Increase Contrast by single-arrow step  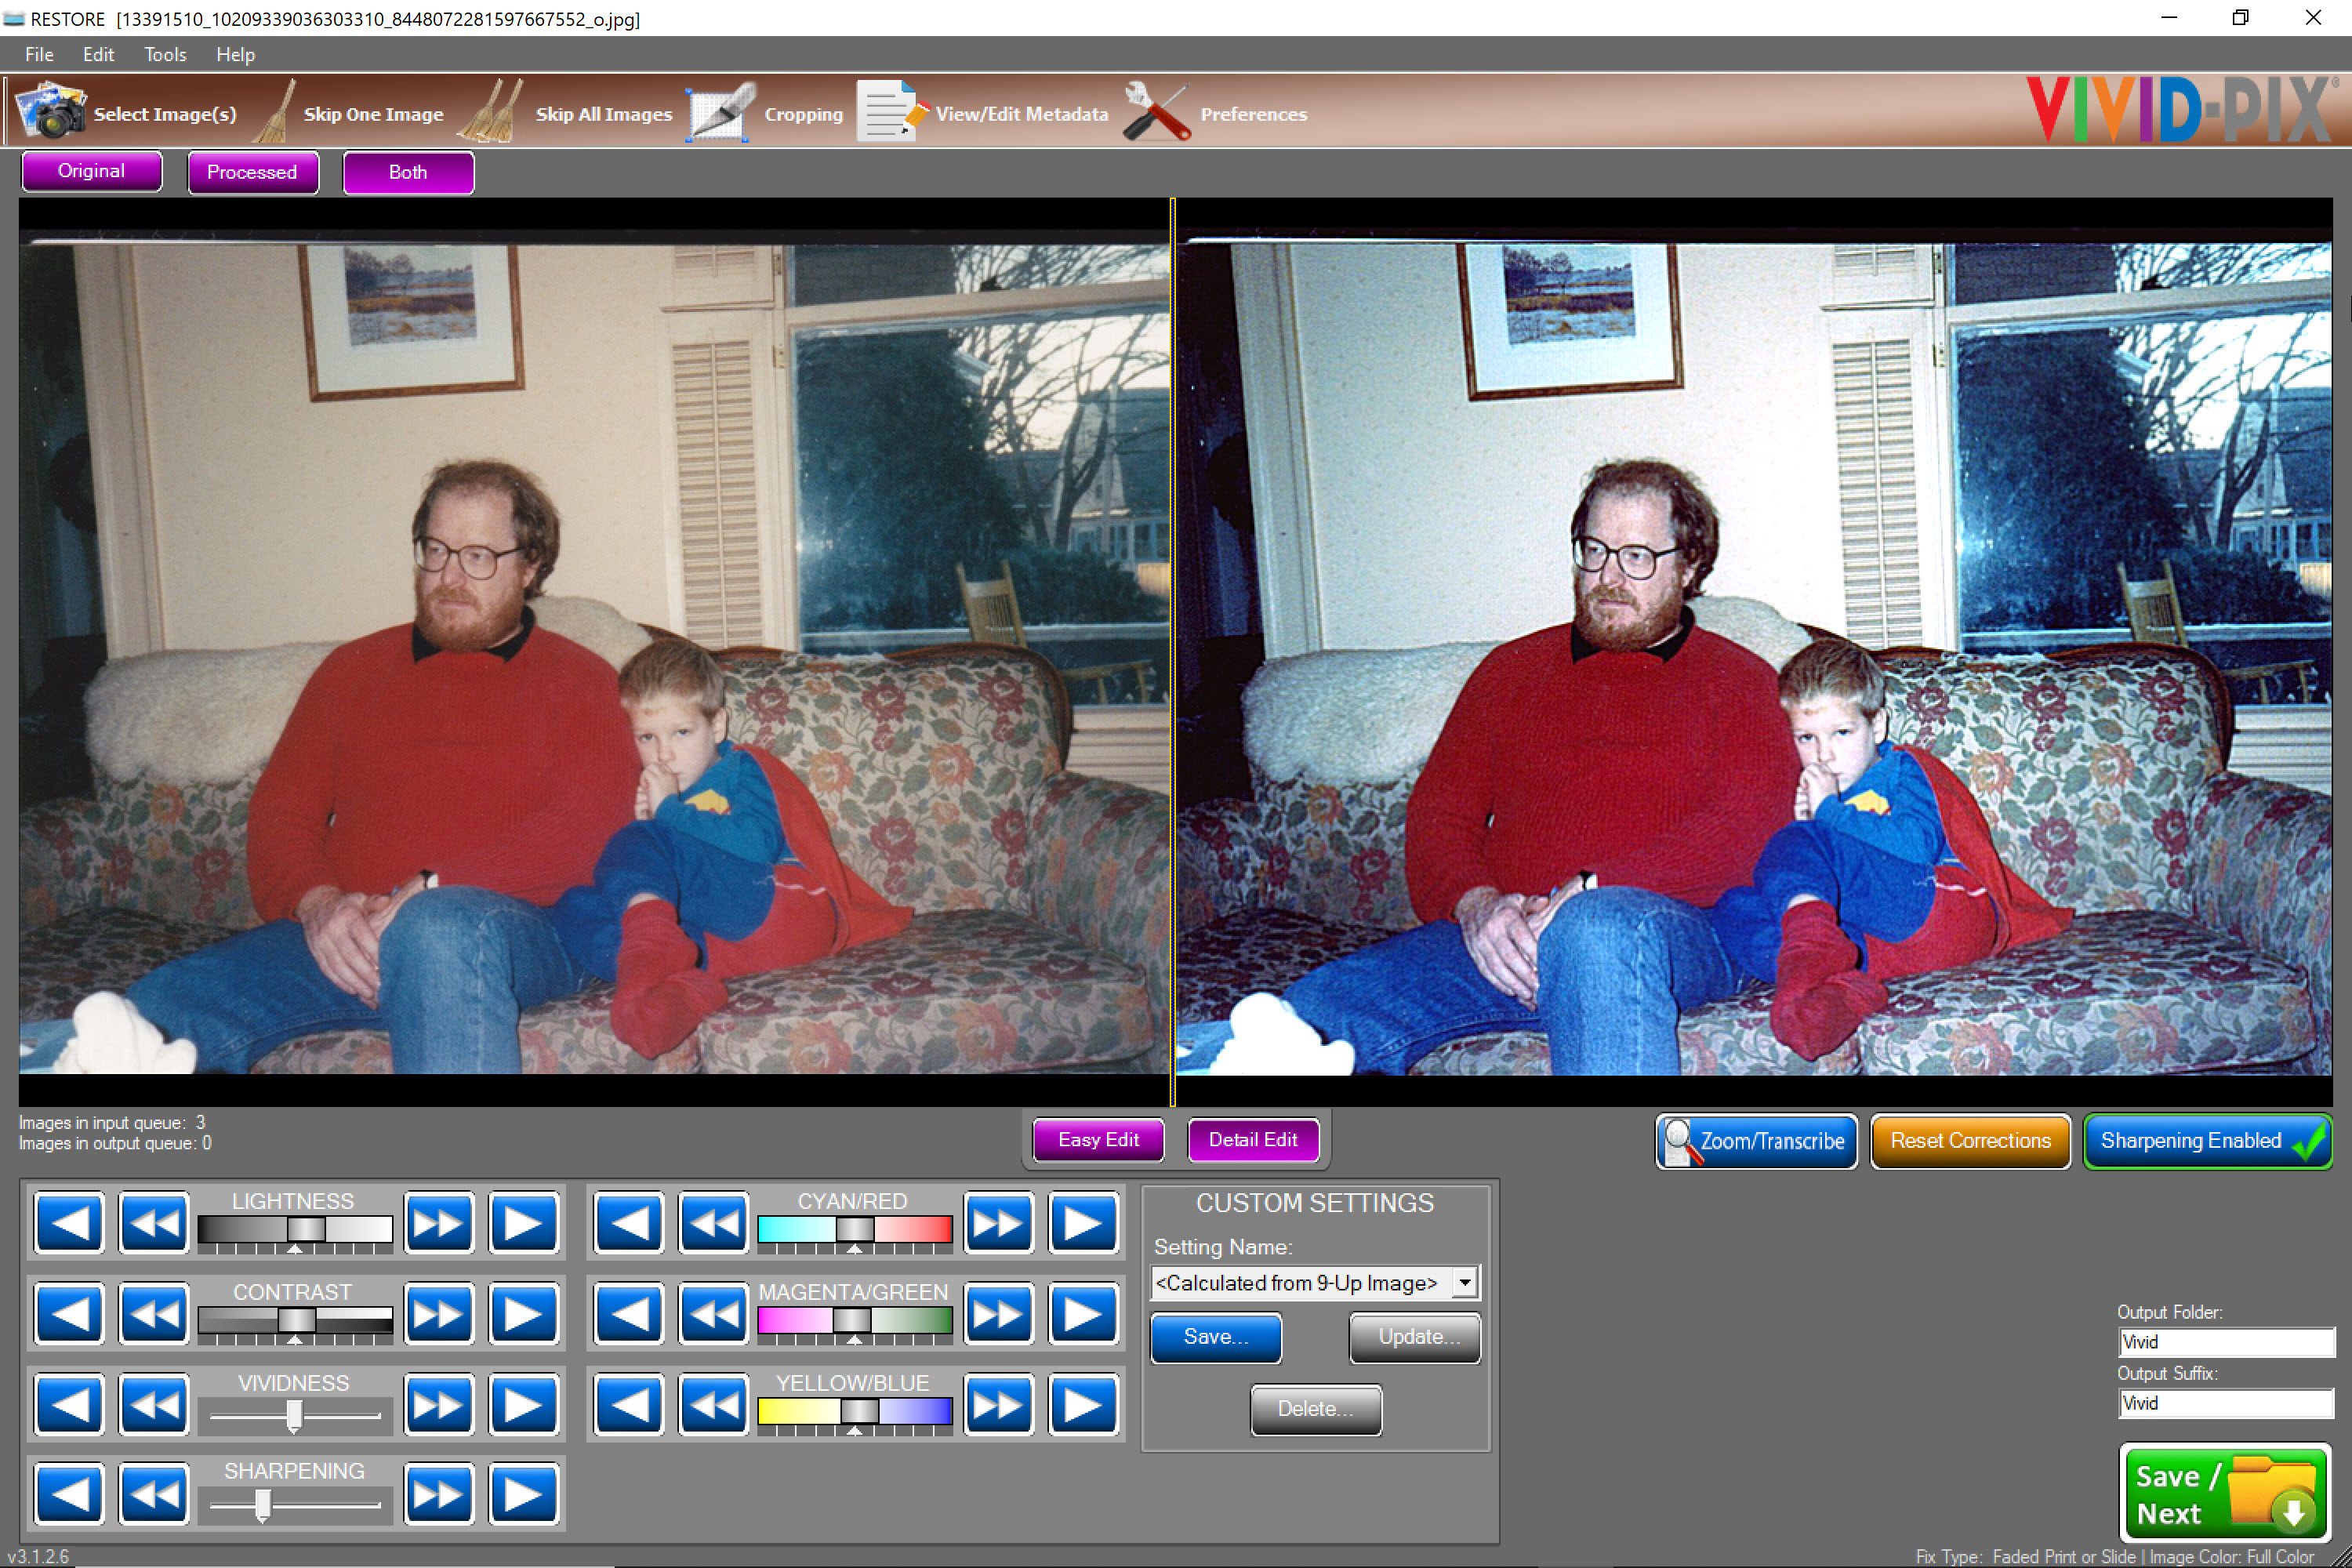coord(524,1313)
